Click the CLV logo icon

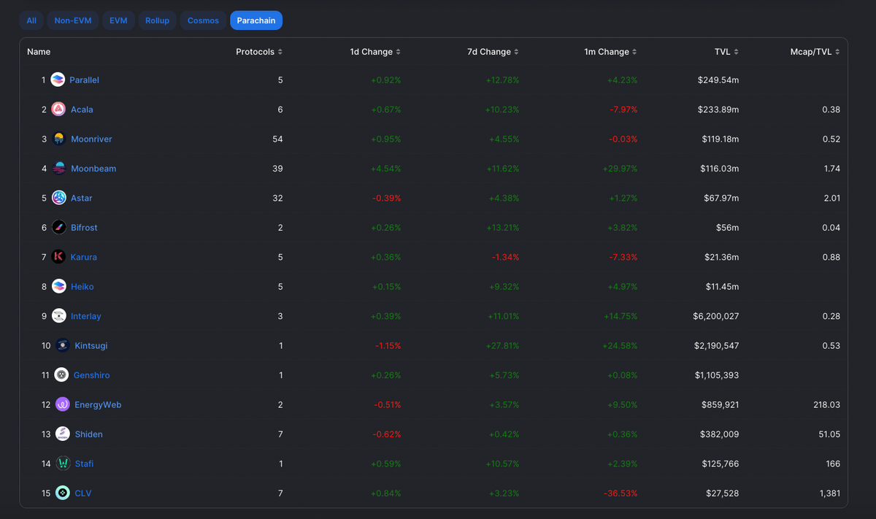pos(63,493)
